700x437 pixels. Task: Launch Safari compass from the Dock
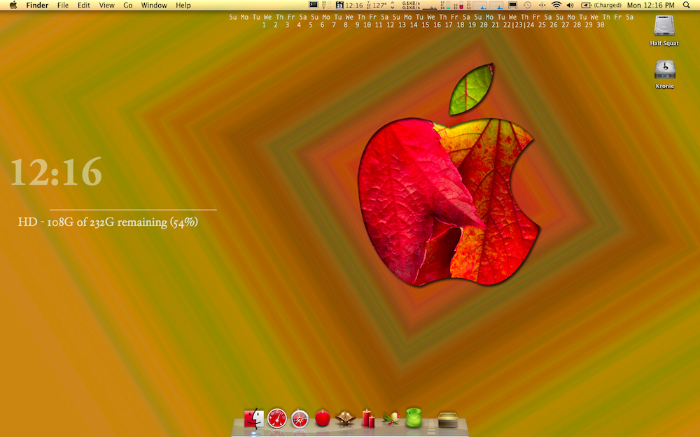300,419
